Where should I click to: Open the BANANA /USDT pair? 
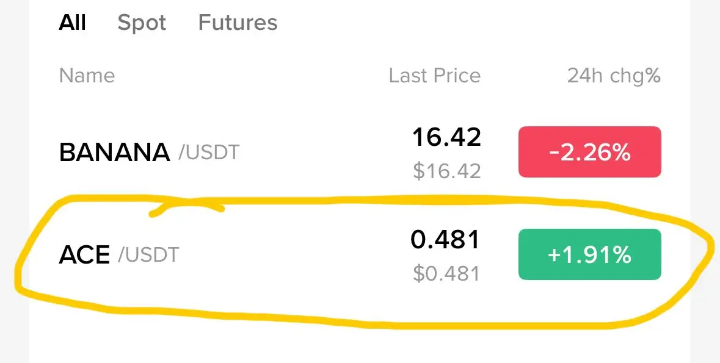click(360, 152)
